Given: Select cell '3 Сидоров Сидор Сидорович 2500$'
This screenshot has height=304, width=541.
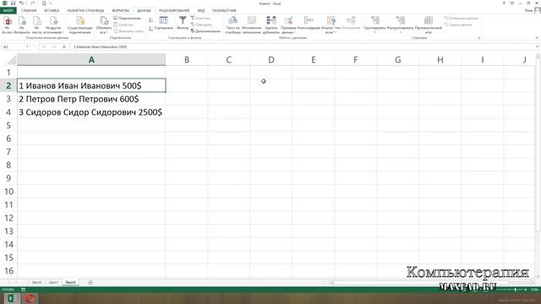Looking at the screenshot, I should point(91,112).
